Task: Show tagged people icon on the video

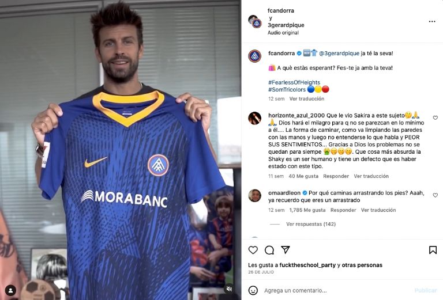Action: 10,290
